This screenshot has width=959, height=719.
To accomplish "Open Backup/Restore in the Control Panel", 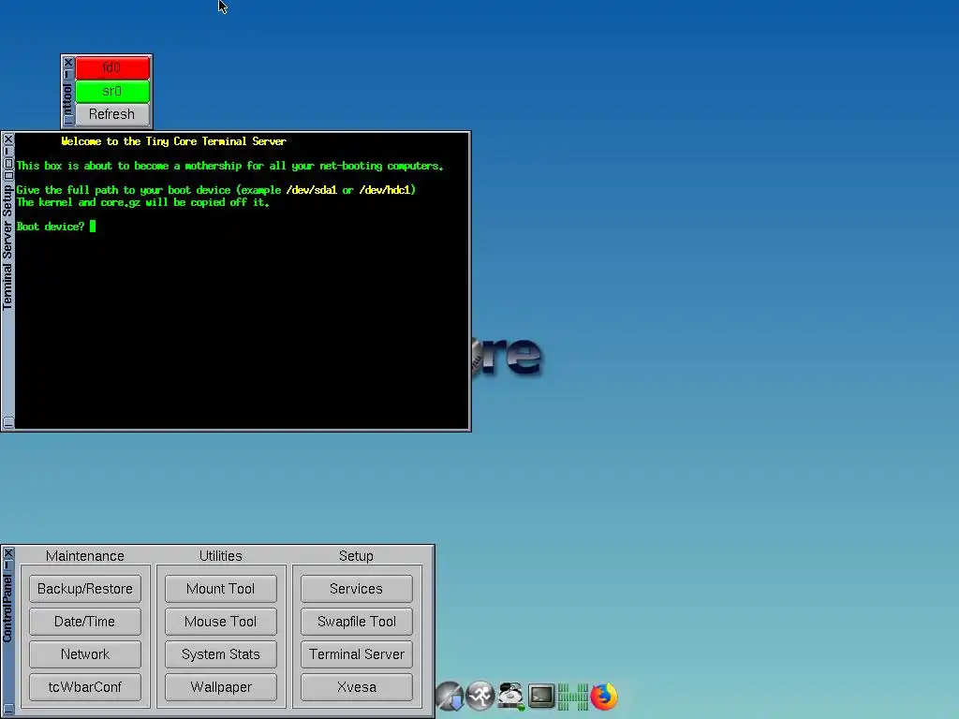I will point(85,589).
